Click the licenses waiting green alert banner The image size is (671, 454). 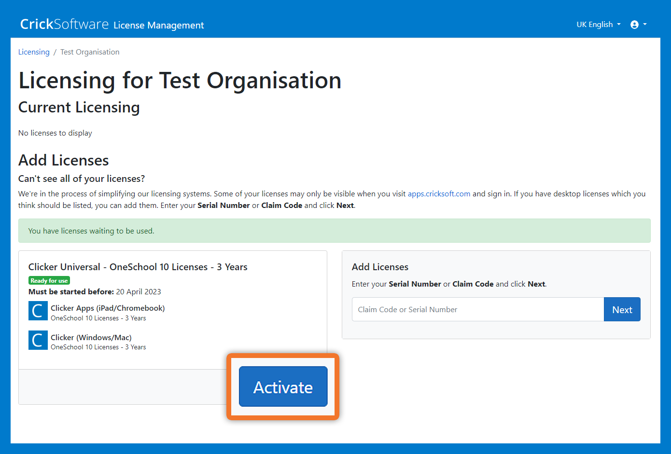coord(334,231)
